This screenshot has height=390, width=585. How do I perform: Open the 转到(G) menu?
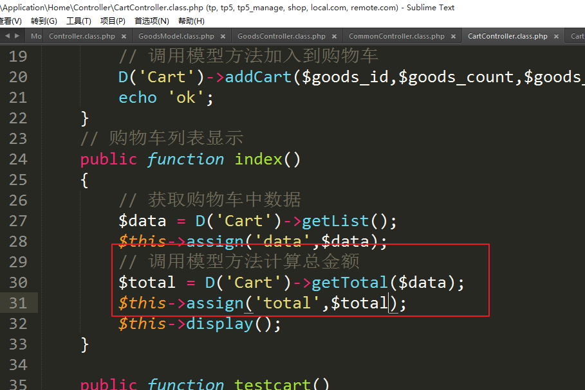[44, 21]
